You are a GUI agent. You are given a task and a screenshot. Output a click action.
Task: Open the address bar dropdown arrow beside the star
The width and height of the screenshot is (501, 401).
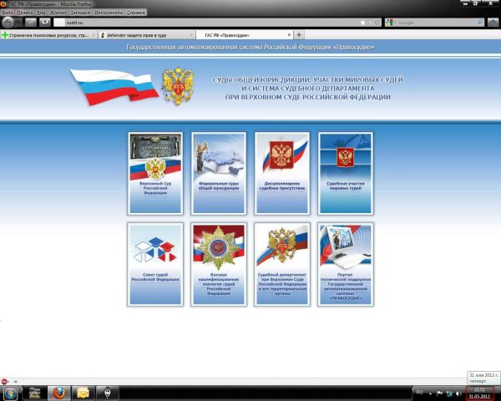[370, 23]
